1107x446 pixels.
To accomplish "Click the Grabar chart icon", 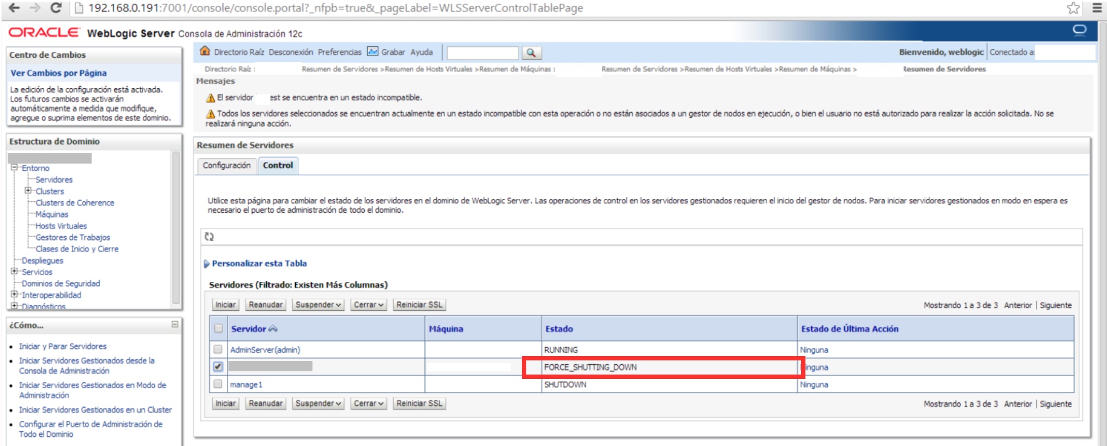I will click(x=372, y=51).
